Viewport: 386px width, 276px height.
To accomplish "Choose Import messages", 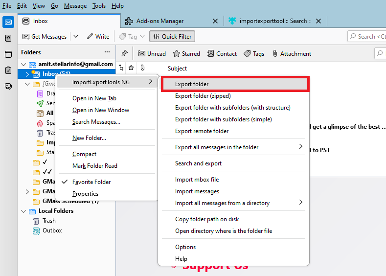I will pos(233,191).
